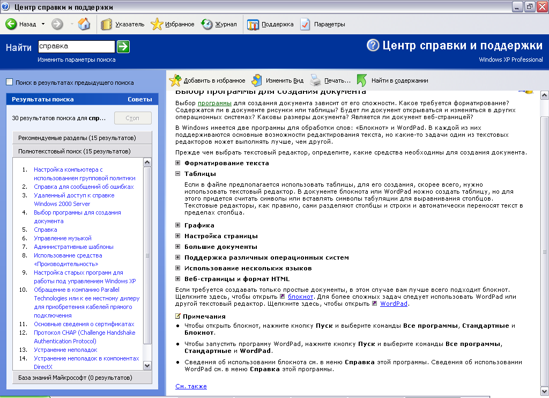Image resolution: width=549 pixels, height=398 pixels.
Task: Click content pane scrollbar up arrow
Action: 545,95
